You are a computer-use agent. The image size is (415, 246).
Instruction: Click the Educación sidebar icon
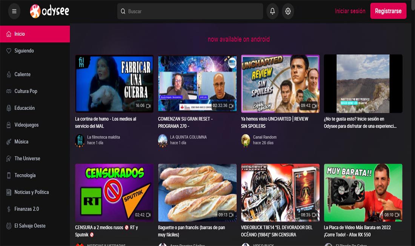pyautogui.click(x=9, y=108)
